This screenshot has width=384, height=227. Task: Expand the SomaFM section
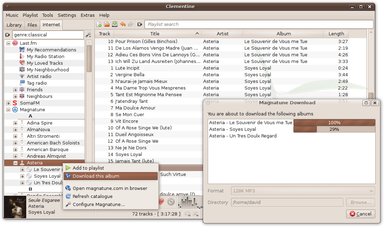8,103
